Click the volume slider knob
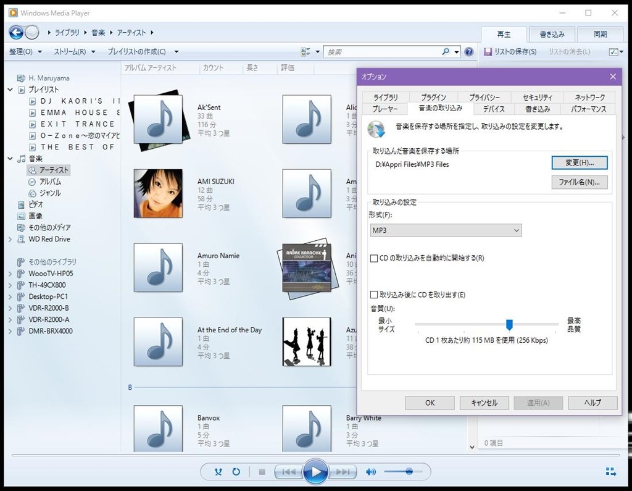 [409, 472]
